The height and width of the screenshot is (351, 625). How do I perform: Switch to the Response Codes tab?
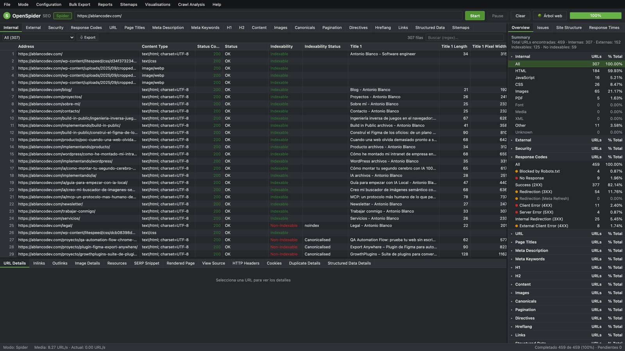pos(86,28)
